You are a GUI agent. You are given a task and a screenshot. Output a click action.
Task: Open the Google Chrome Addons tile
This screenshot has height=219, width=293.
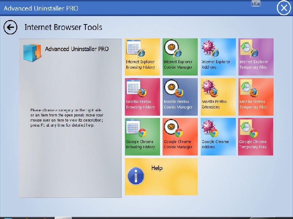tap(218, 137)
